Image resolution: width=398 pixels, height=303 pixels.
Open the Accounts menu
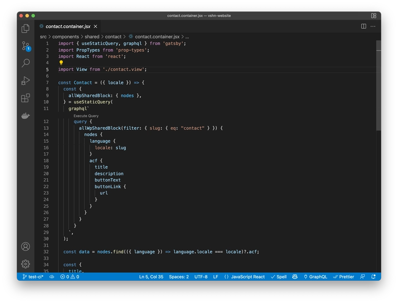[25, 246]
